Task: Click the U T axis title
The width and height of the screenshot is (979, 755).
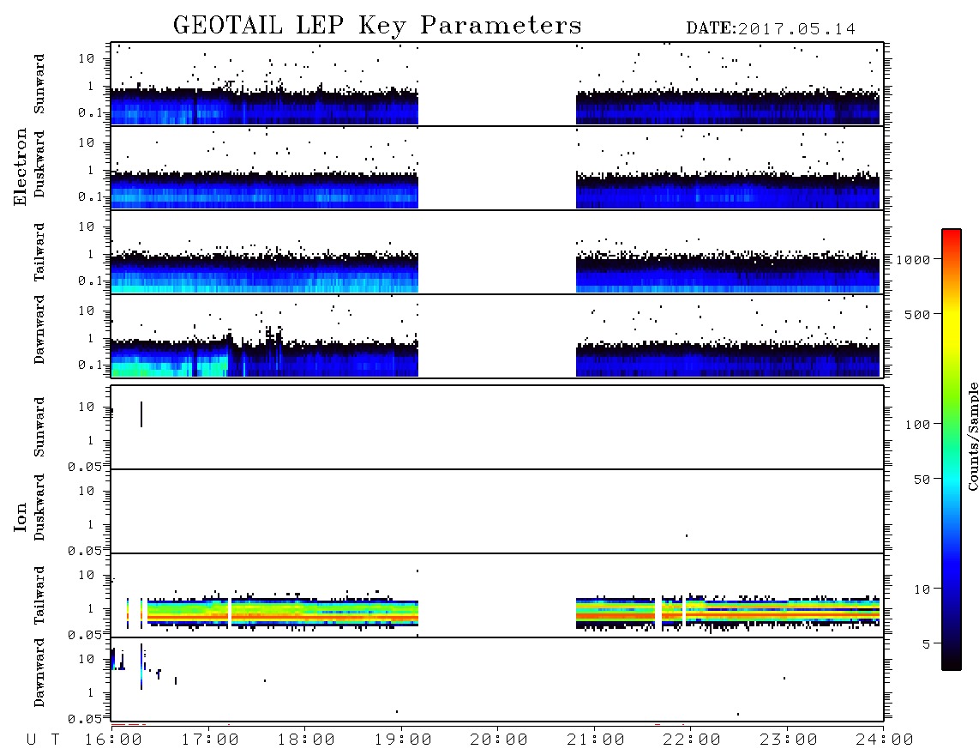Action: point(43,740)
